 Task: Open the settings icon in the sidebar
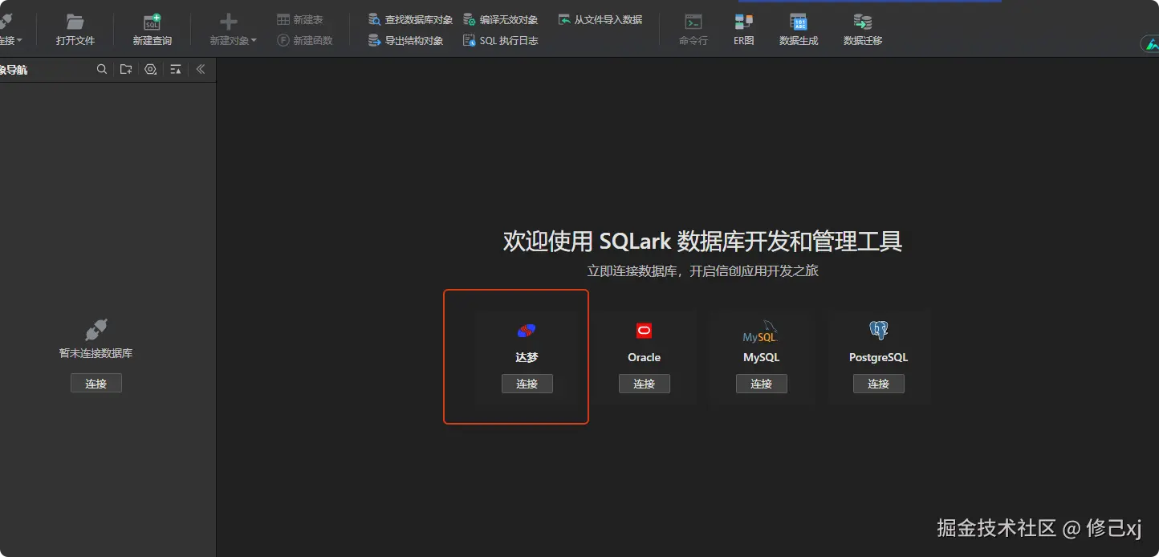click(150, 69)
